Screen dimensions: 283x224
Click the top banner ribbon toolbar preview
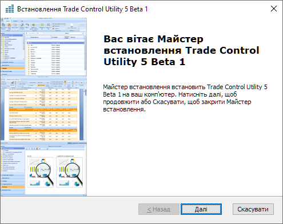43,25
